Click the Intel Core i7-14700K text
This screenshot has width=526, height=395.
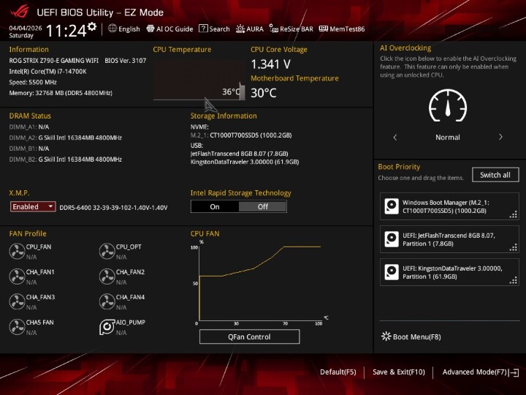47,71
